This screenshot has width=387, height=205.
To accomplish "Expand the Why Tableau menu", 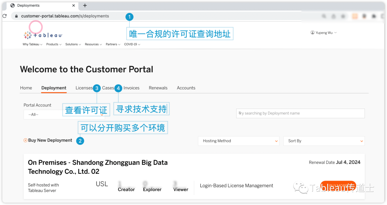I will point(32,44).
